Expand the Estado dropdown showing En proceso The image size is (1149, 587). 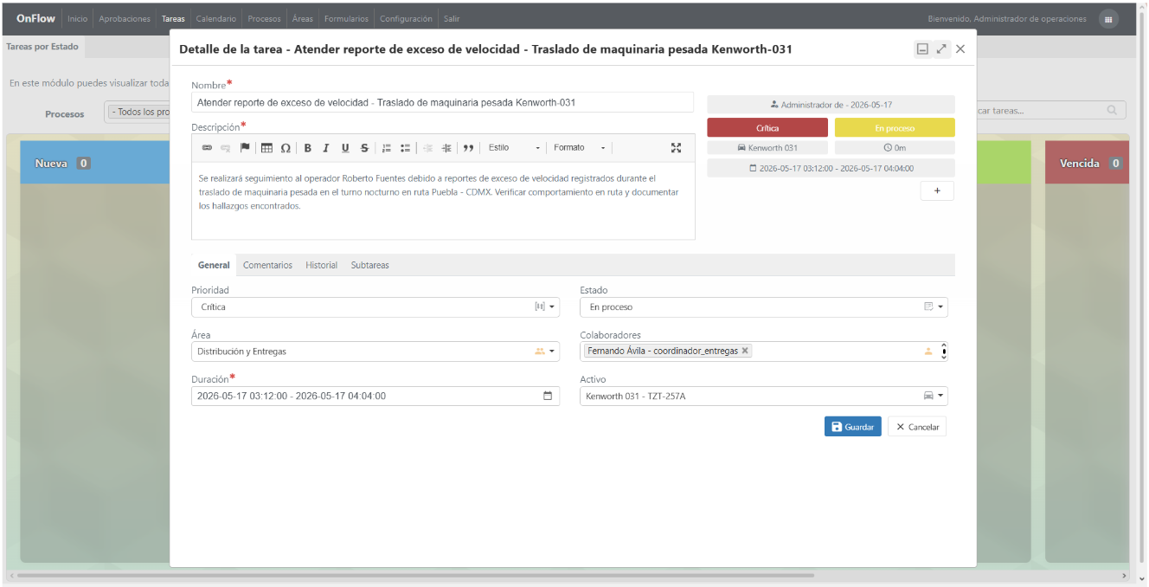pyautogui.click(x=764, y=307)
